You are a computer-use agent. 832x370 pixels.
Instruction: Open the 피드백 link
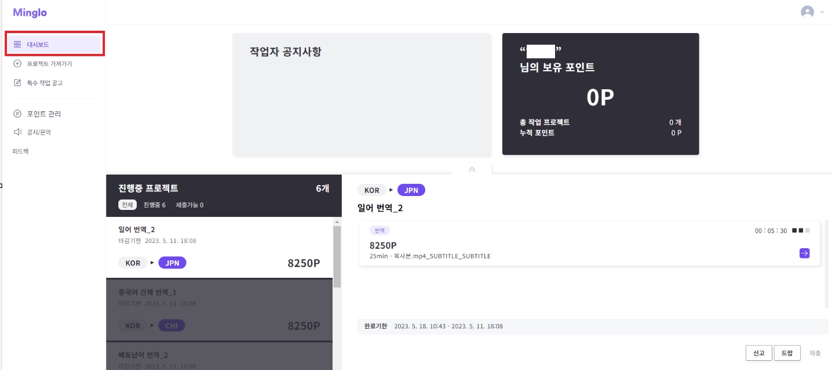coord(20,151)
